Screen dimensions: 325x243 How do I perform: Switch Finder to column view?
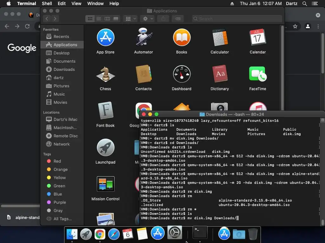point(107,19)
